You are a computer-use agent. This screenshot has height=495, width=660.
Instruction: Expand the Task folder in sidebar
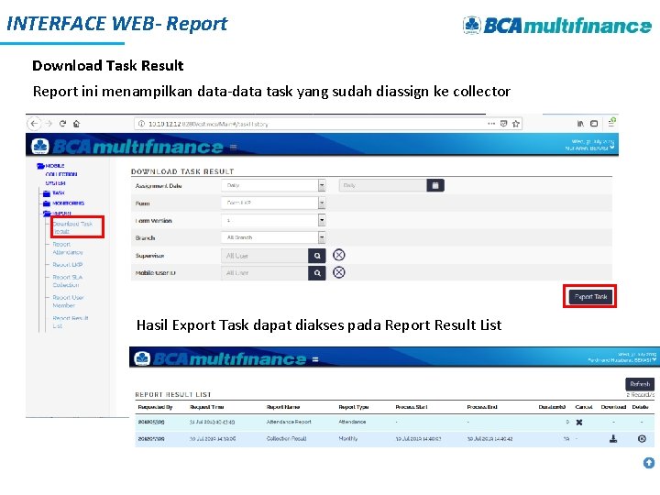tap(47, 193)
